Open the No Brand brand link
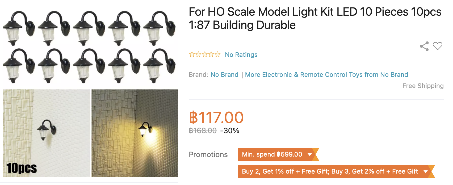 224,75
